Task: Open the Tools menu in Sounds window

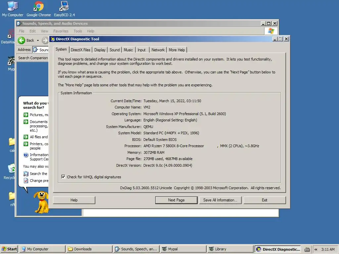Action: click(77, 31)
